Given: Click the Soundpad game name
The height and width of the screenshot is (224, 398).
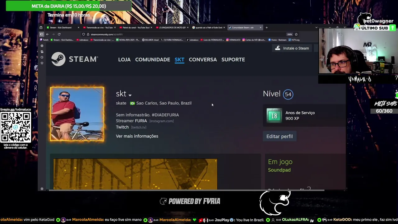Looking at the screenshot, I should (x=279, y=170).
